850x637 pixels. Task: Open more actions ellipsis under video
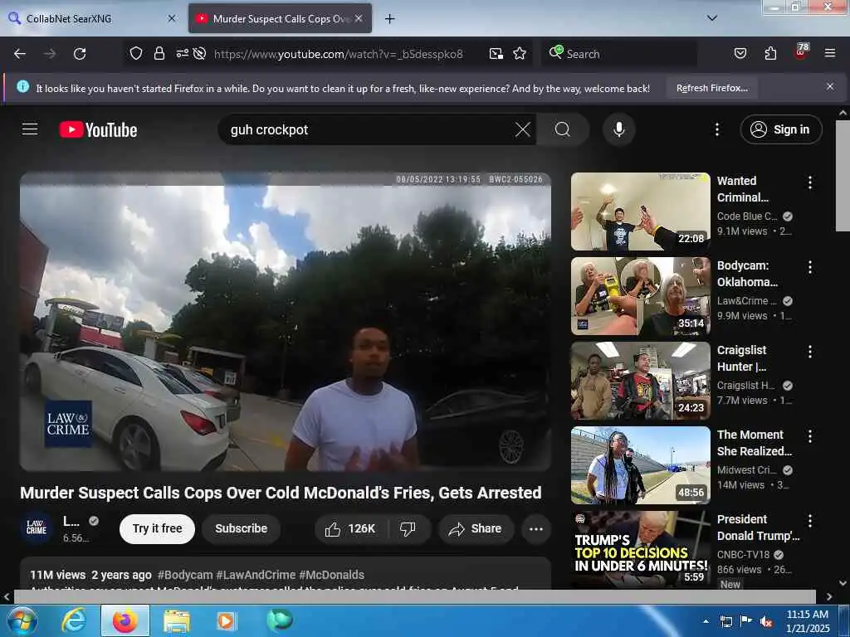click(536, 528)
